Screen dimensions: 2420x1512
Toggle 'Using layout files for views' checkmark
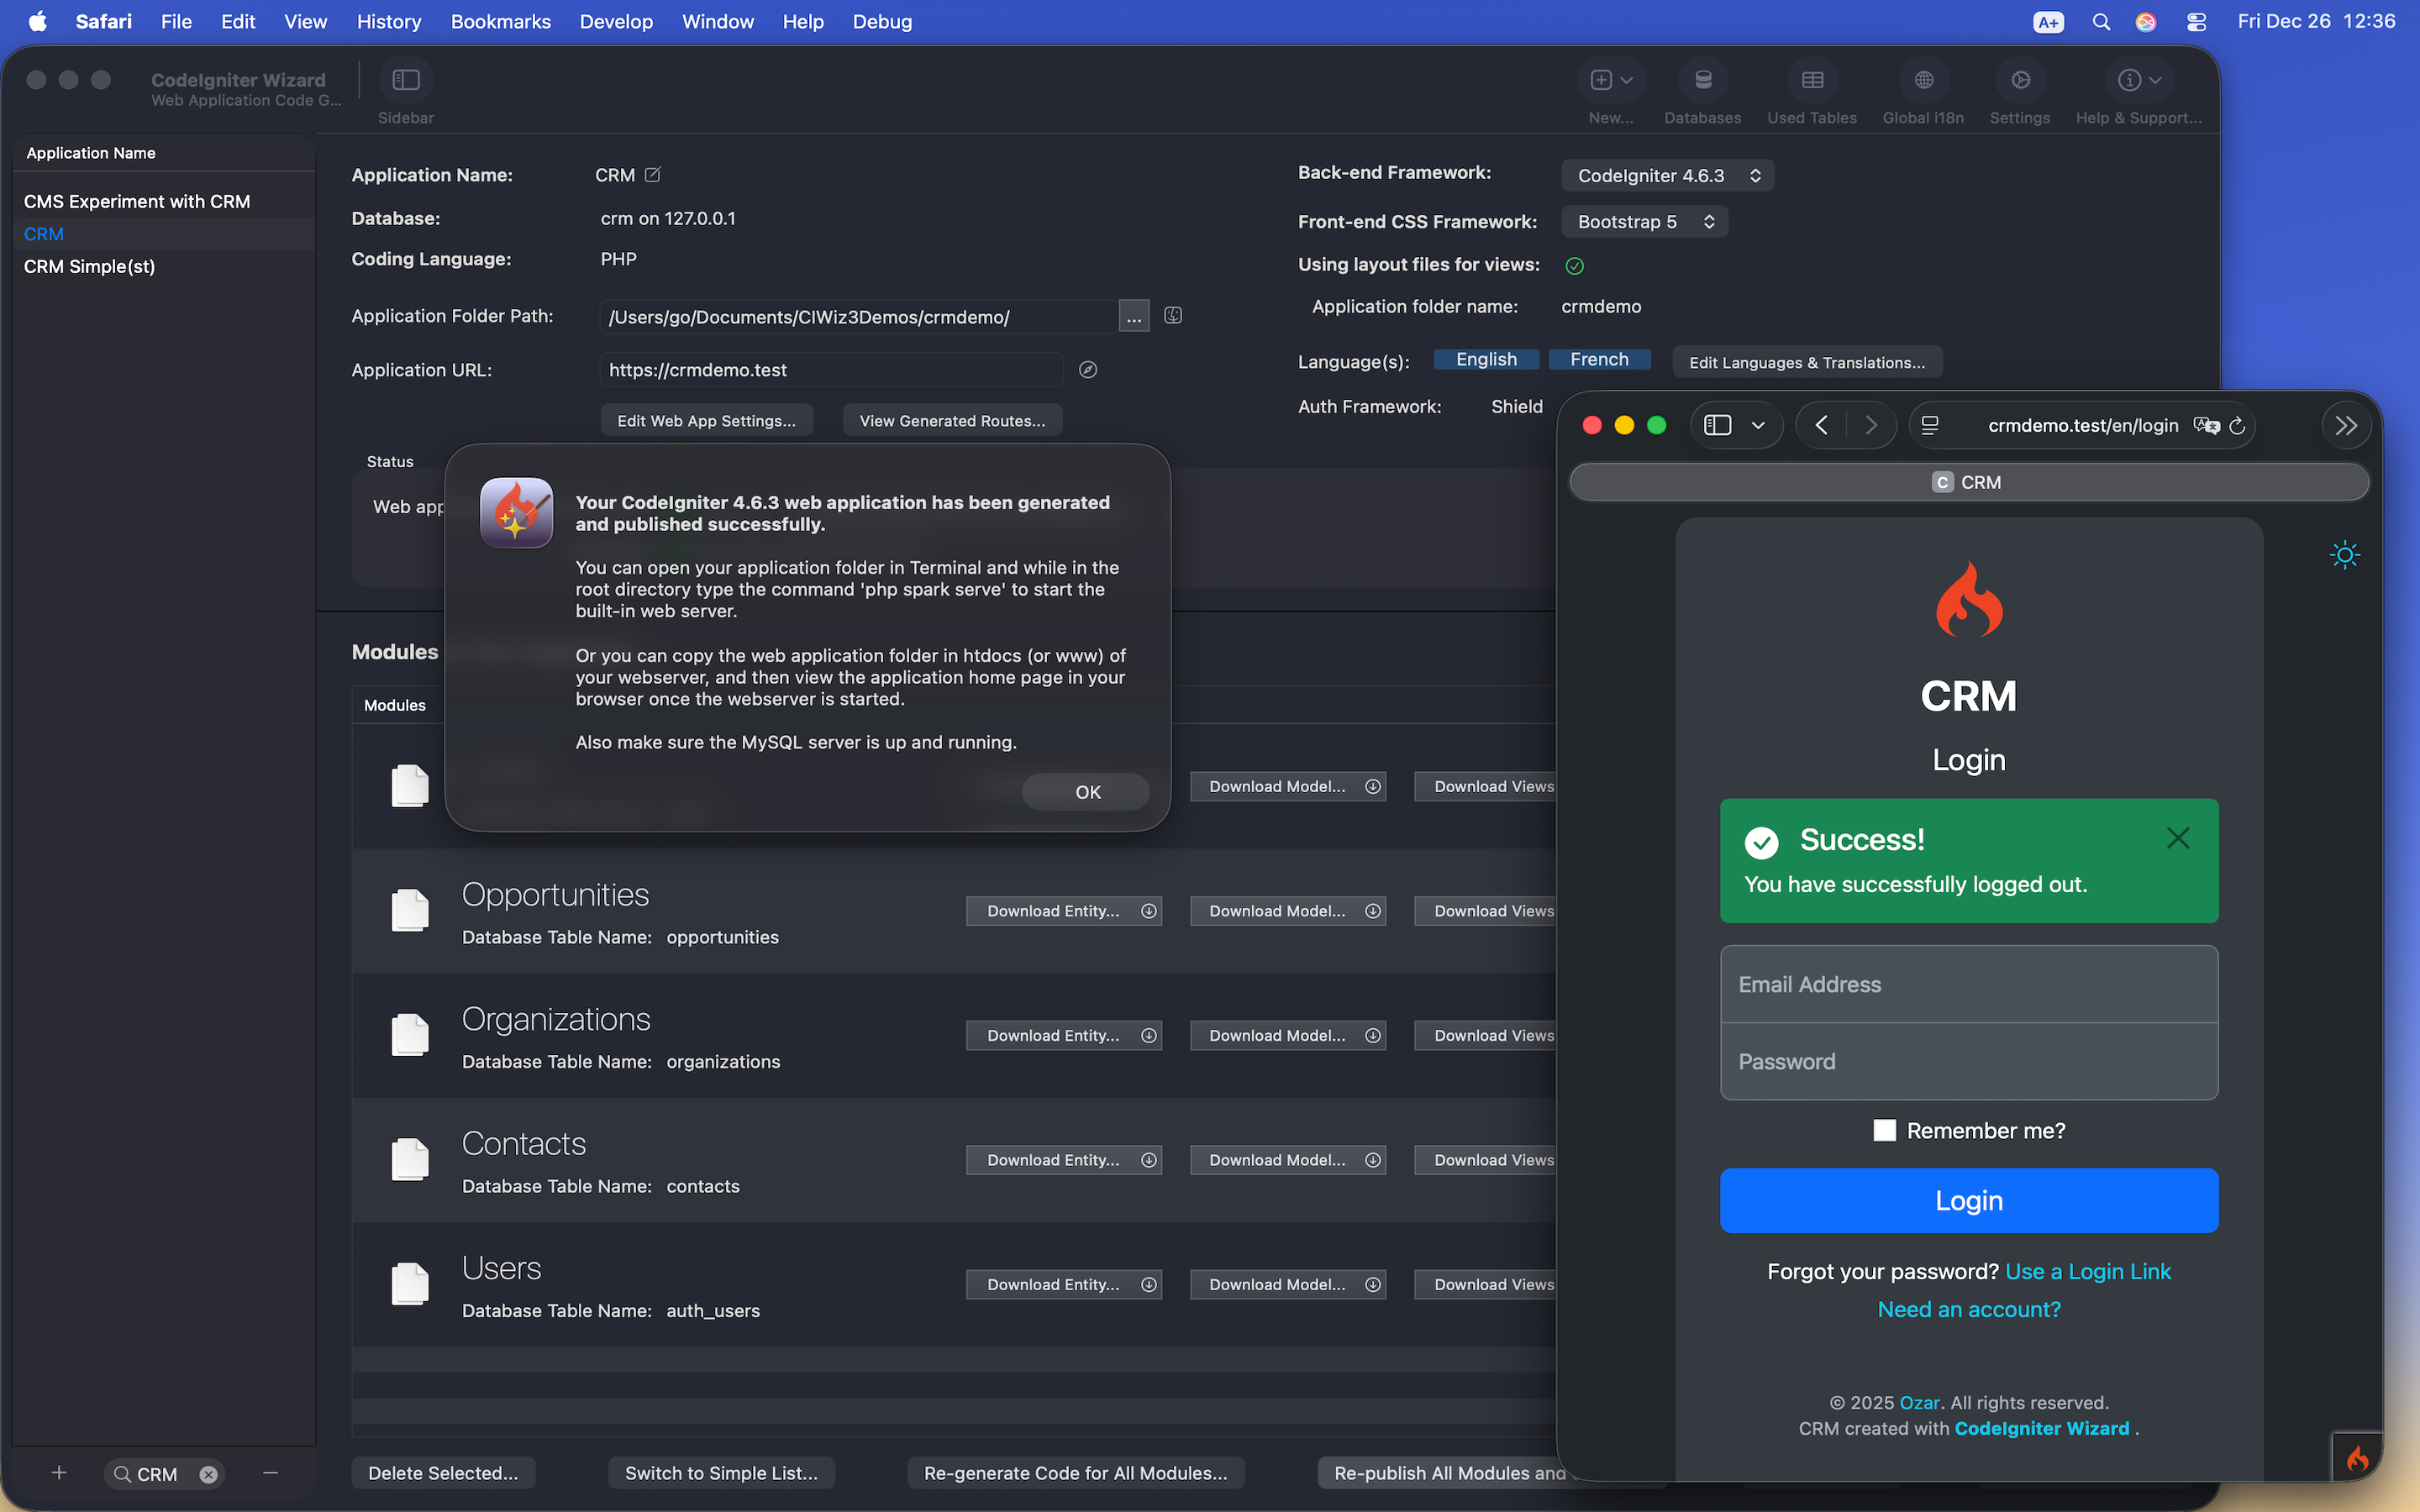(1574, 266)
